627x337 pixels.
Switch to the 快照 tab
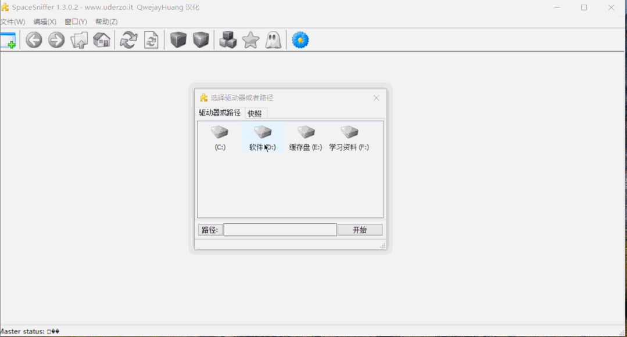[255, 113]
